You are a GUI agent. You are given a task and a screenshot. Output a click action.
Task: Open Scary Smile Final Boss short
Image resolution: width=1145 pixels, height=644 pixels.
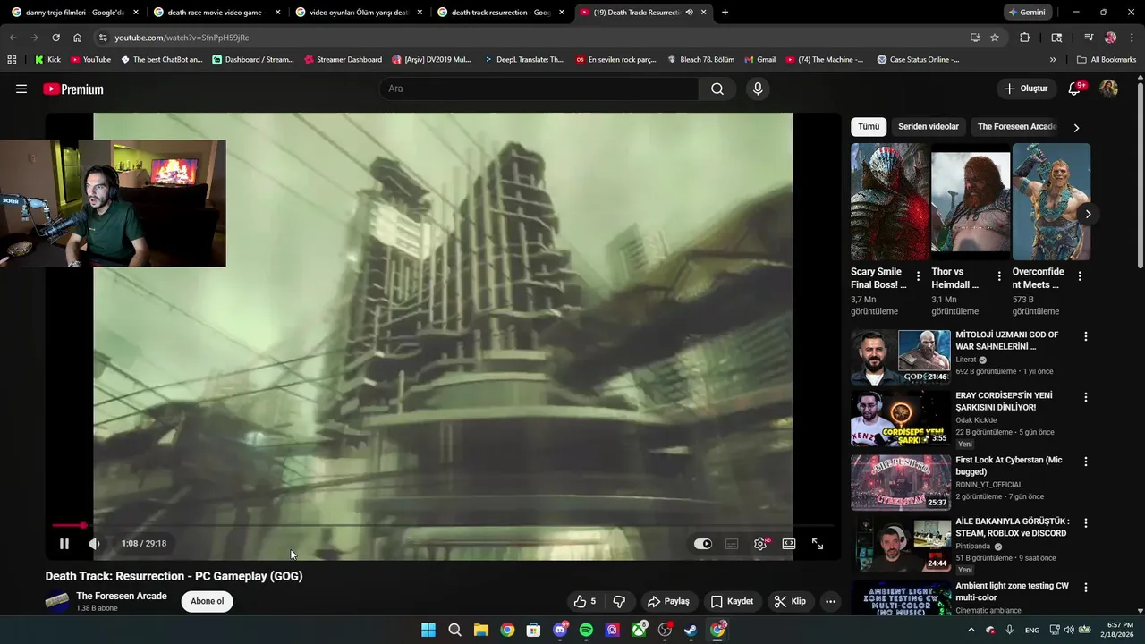click(890, 202)
